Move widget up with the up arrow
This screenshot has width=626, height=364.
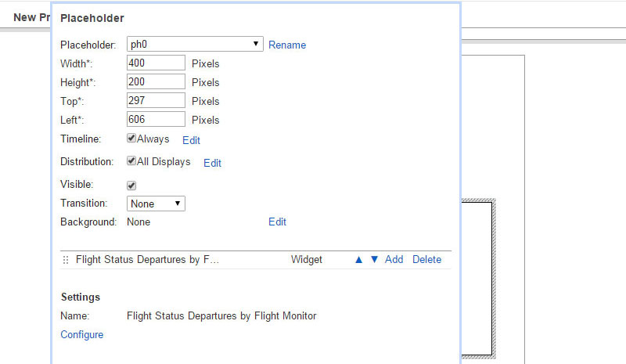358,260
